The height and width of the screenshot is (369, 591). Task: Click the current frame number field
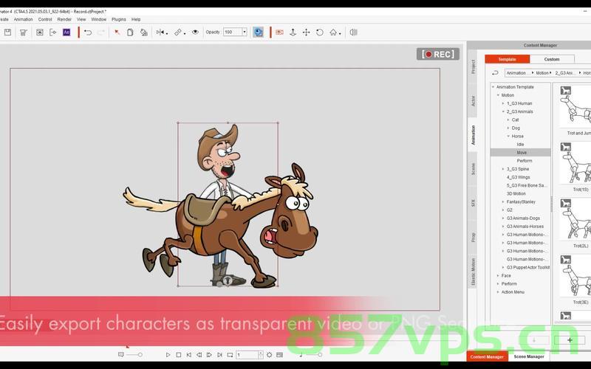click(247, 355)
